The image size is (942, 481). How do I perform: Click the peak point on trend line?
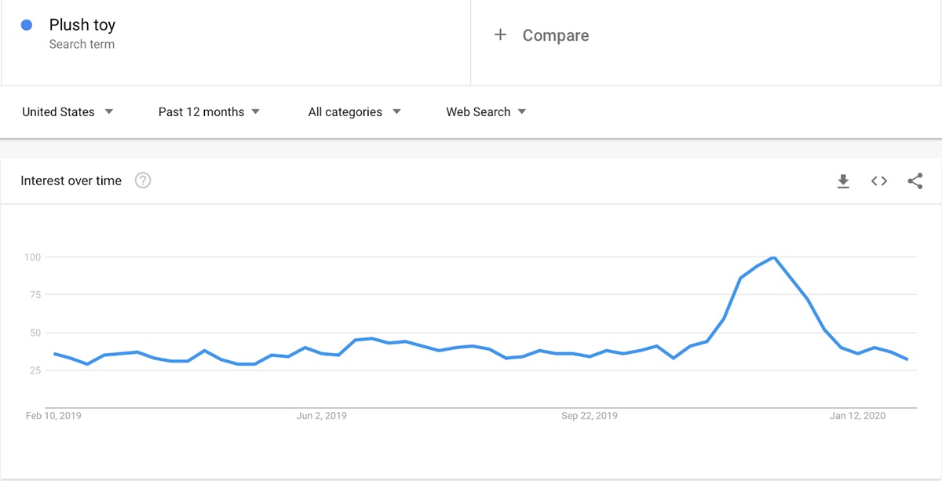[x=775, y=257]
